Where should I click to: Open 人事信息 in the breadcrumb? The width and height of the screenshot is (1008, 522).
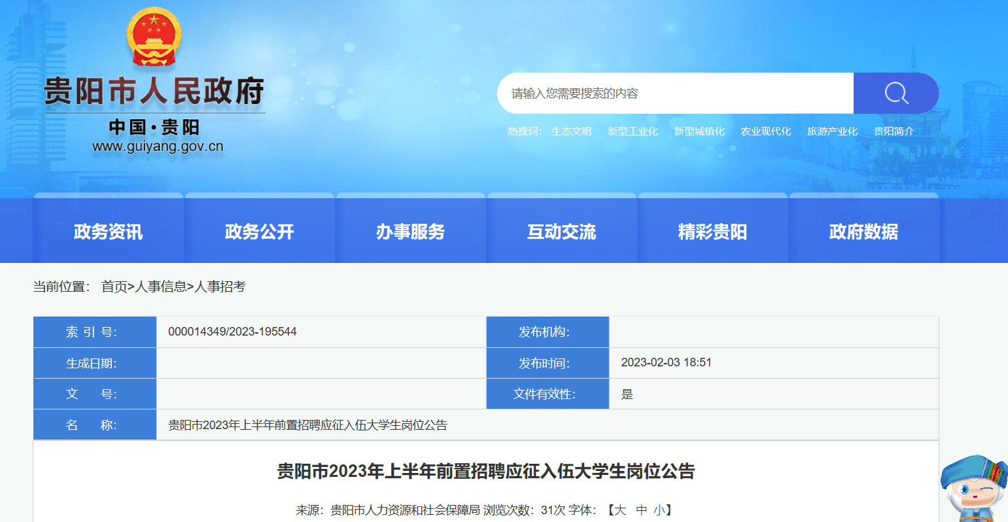coord(160,287)
